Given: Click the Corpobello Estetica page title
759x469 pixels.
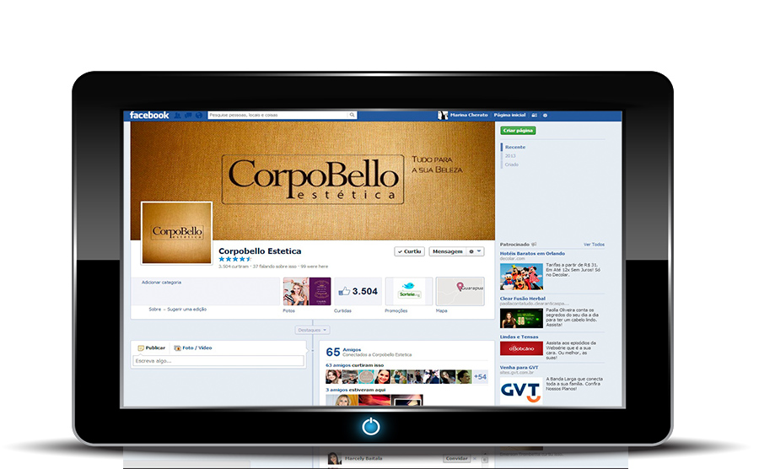Looking at the screenshot, I should (260, 251).
